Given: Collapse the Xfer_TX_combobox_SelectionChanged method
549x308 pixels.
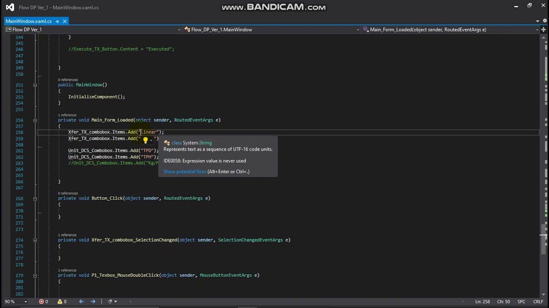Looking at the screenshot, I should coord(35,240).
